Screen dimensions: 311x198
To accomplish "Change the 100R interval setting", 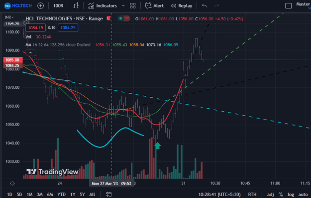I will (x=58, y=6).
